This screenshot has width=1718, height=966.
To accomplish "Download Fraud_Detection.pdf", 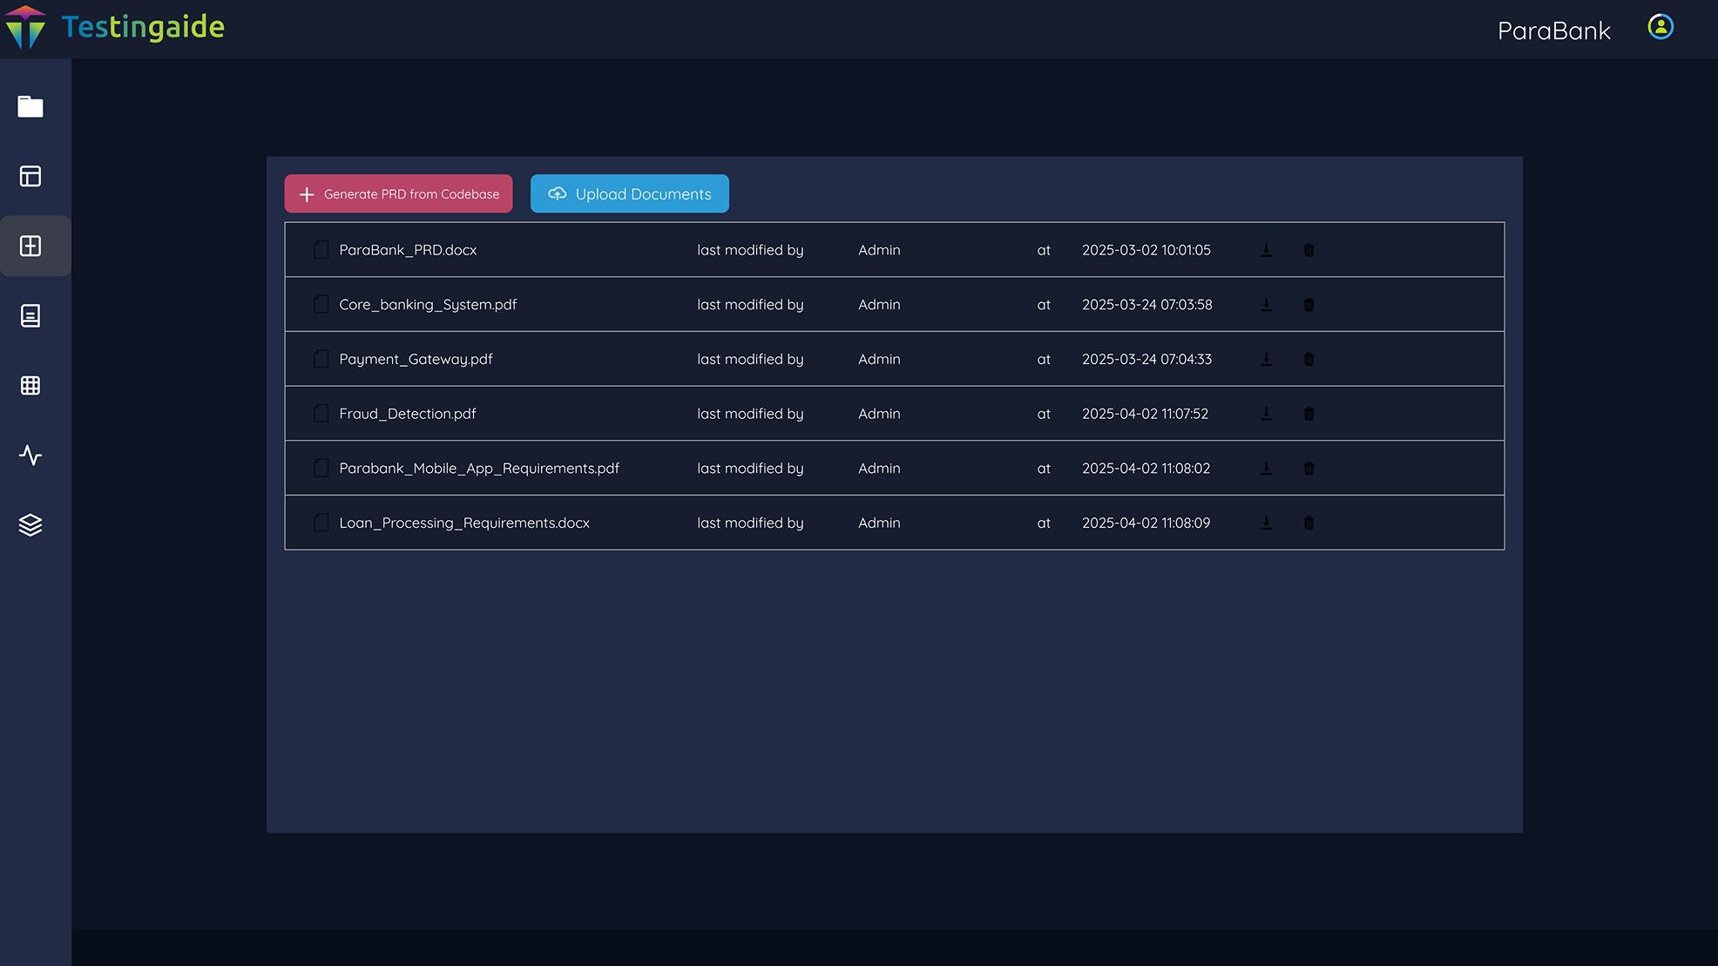I will tap(1266, 414).
